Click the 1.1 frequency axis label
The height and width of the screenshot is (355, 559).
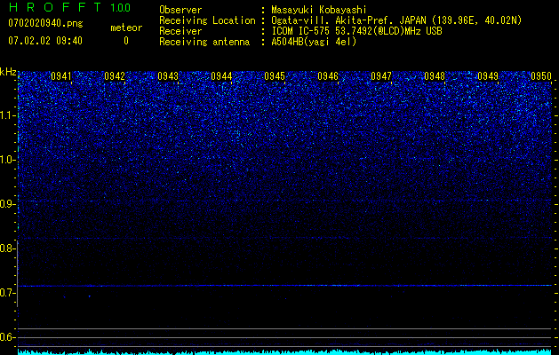(8, 115)
